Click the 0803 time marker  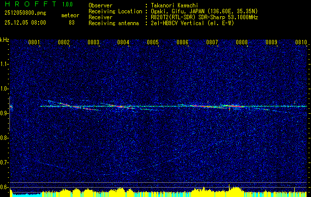coord(93,42)
